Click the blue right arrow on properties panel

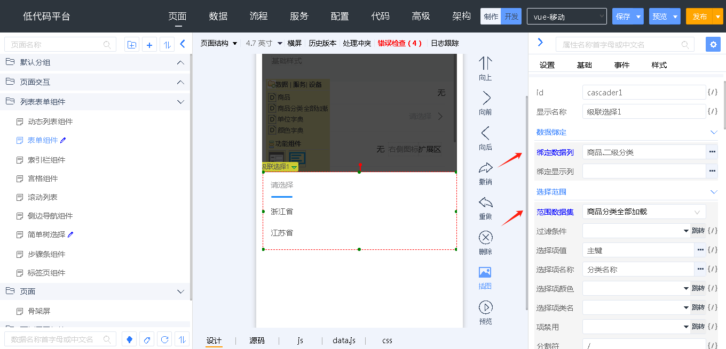point(540,42)
